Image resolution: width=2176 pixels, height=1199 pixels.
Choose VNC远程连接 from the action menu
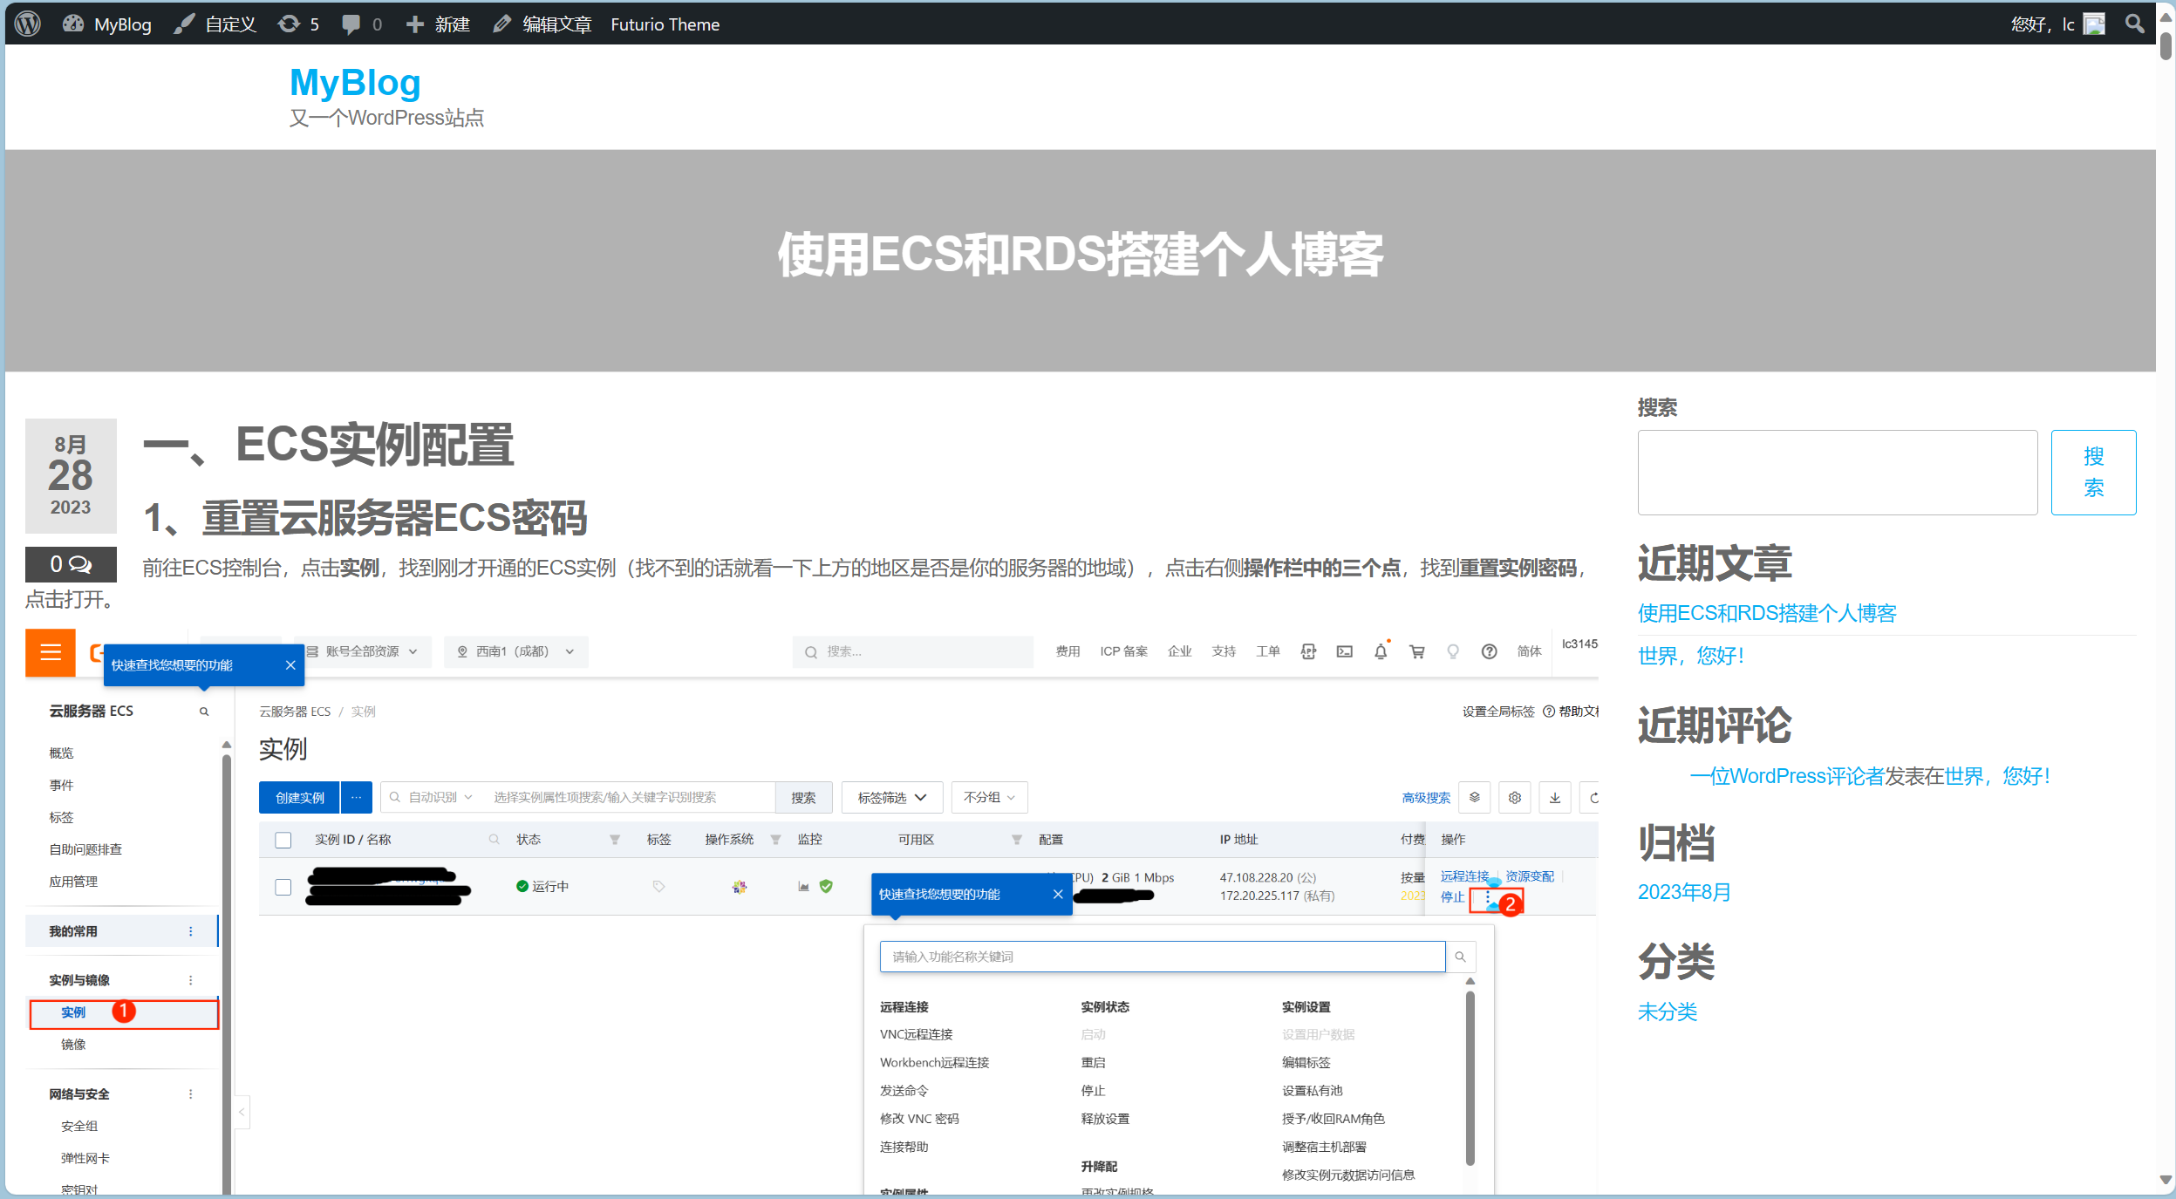coord(916,1035)
